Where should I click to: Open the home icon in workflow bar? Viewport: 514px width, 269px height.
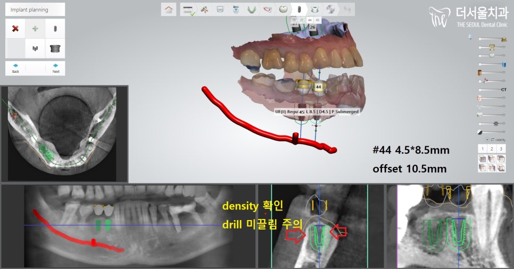[169, 9]
